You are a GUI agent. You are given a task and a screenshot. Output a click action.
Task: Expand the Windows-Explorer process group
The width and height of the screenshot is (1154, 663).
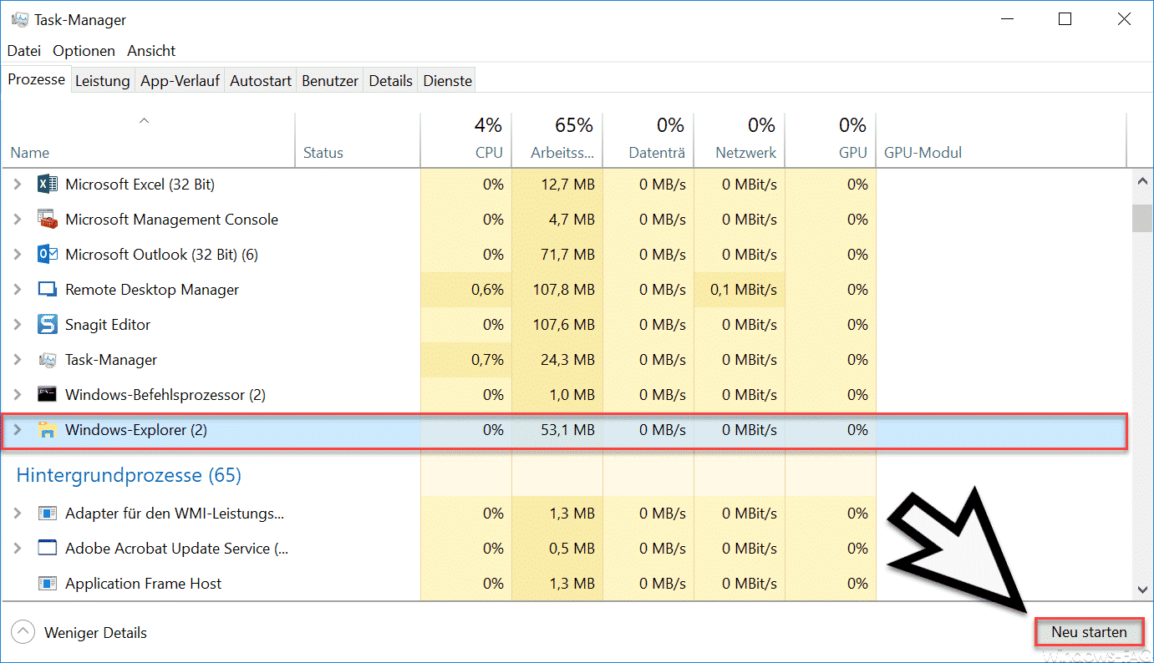[18, 430]
